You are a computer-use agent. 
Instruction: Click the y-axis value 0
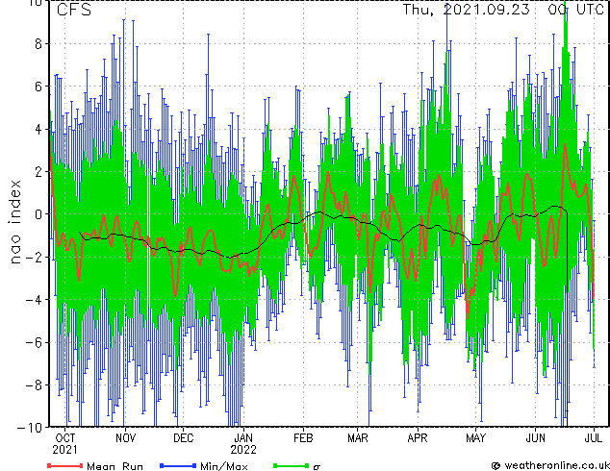38,214
